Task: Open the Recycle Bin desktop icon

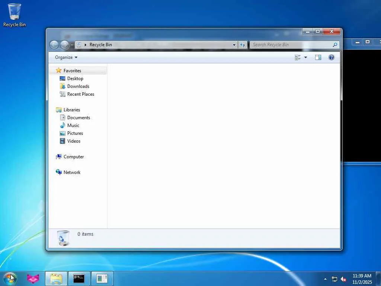Action: click(15, 15)
